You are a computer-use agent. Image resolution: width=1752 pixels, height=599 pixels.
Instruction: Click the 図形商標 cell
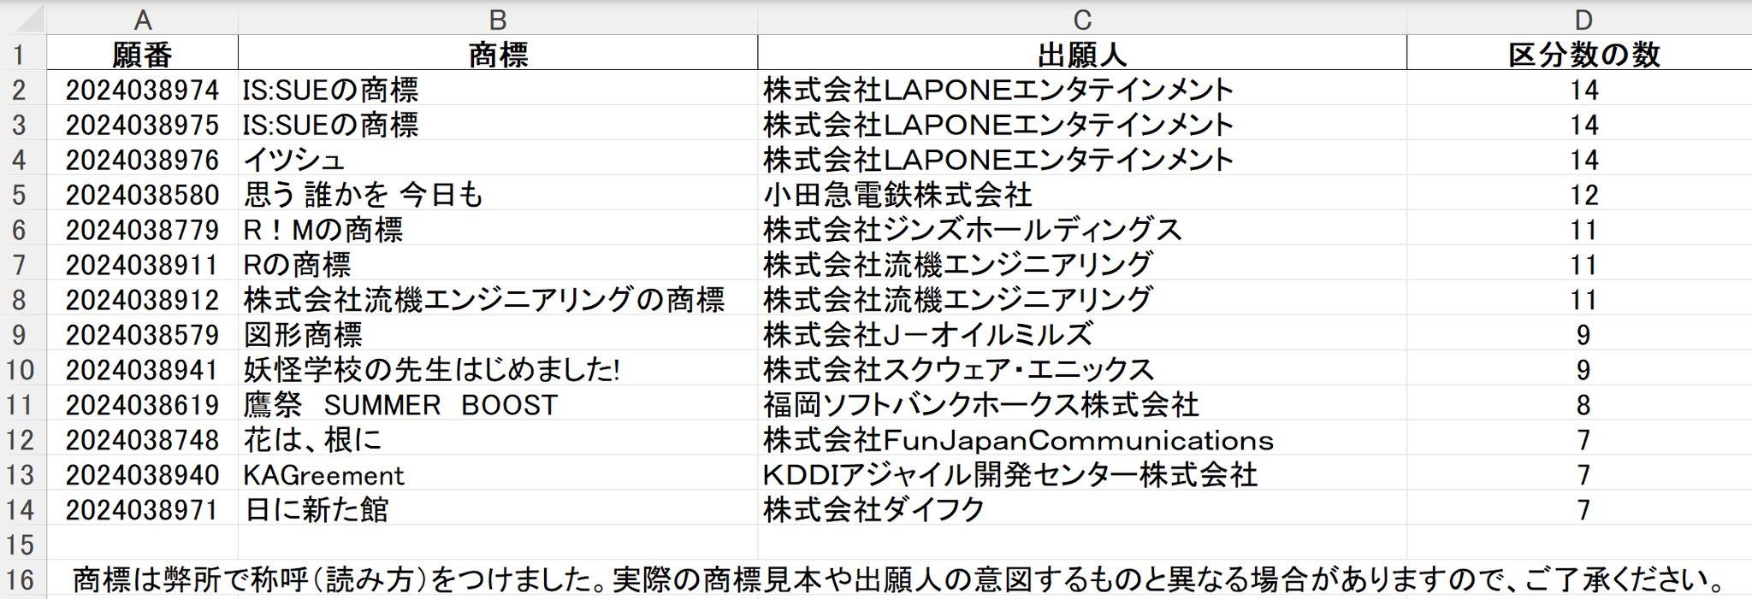click(498, 335)
